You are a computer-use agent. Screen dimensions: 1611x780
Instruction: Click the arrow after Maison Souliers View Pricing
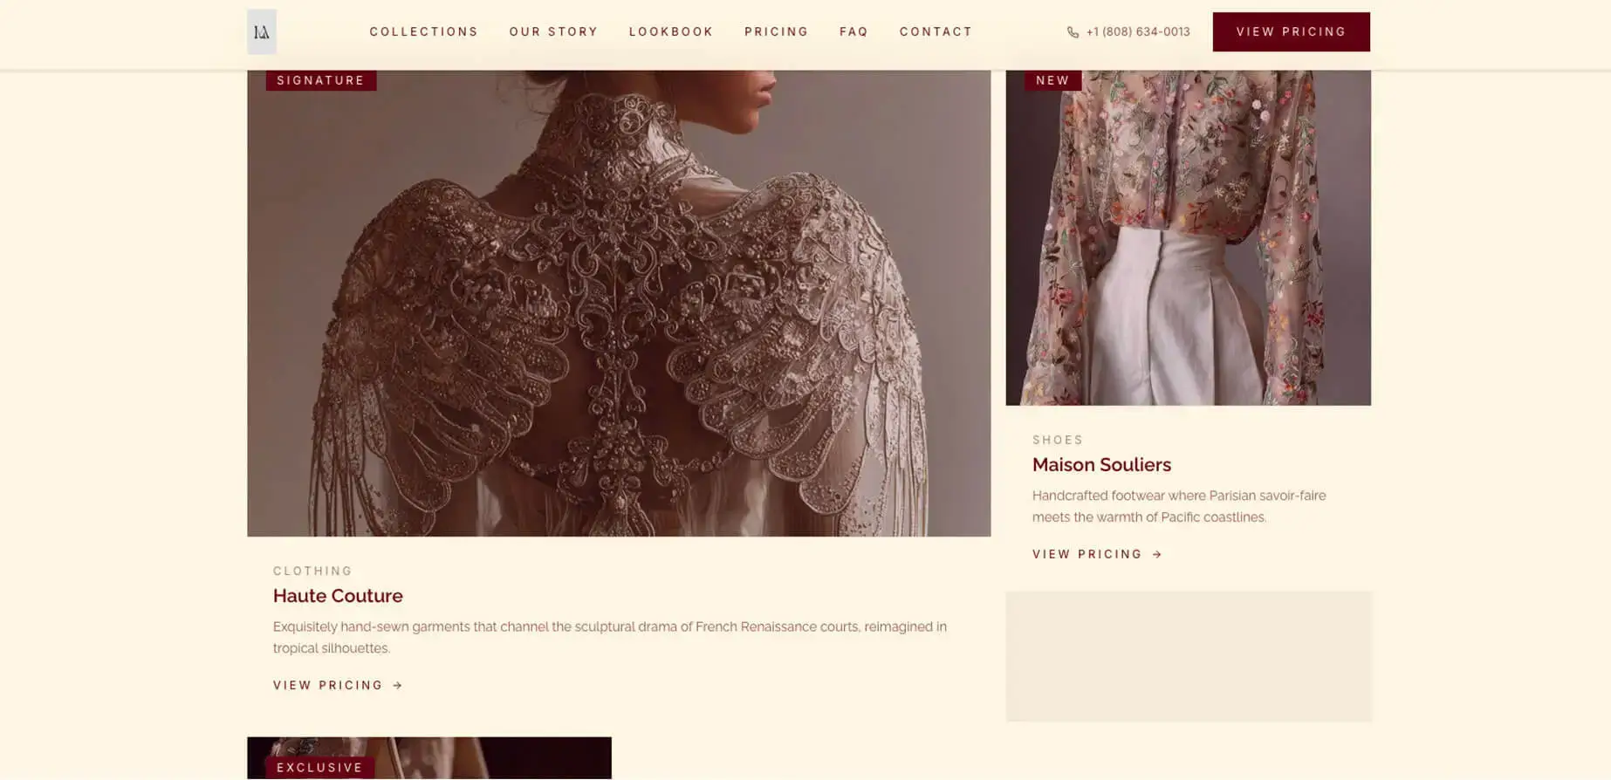(1157, 555)
